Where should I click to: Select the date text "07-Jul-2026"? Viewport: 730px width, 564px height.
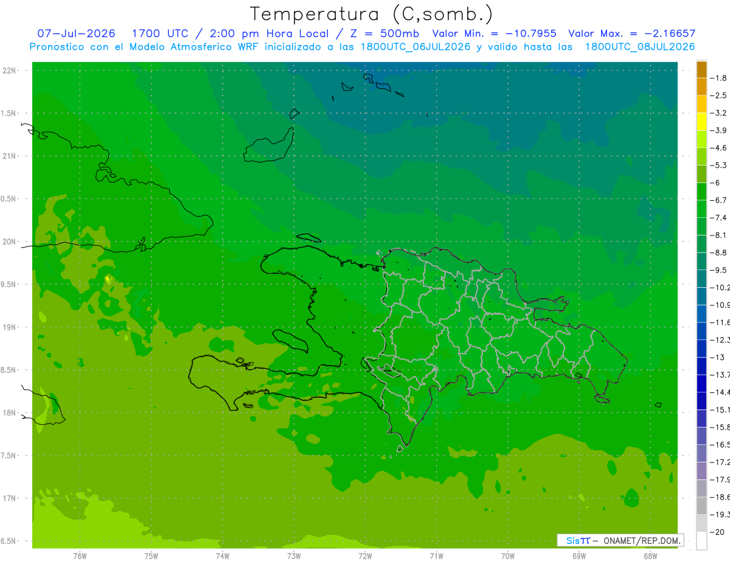[77, 33]
